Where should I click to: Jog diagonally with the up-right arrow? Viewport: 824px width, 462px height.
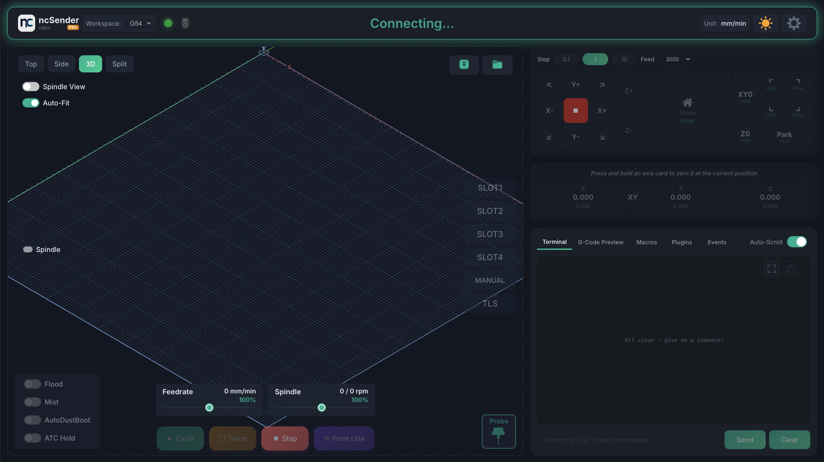(602, 85)
